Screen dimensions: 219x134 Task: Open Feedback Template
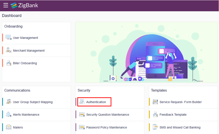(x=173, y=115)
